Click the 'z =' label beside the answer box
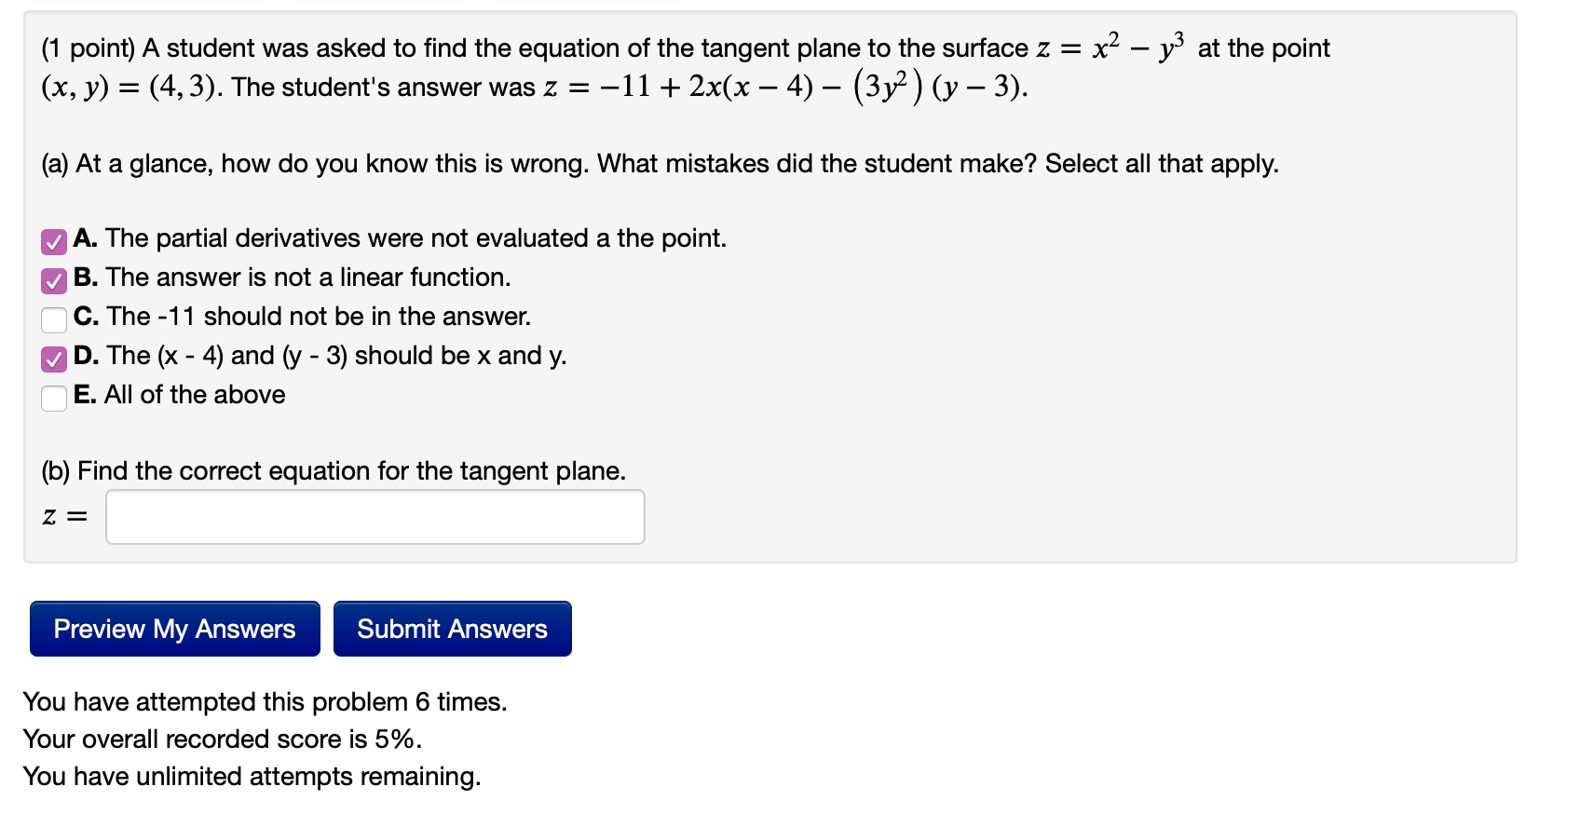This screenshot has height=814, width=1580. [64, 517]
